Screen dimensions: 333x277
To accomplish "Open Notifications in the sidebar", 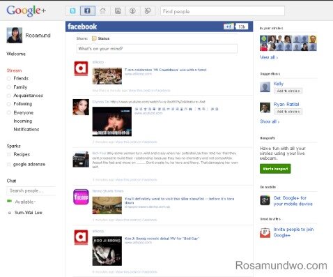I will pyautogui.click(x=26, y=130).
